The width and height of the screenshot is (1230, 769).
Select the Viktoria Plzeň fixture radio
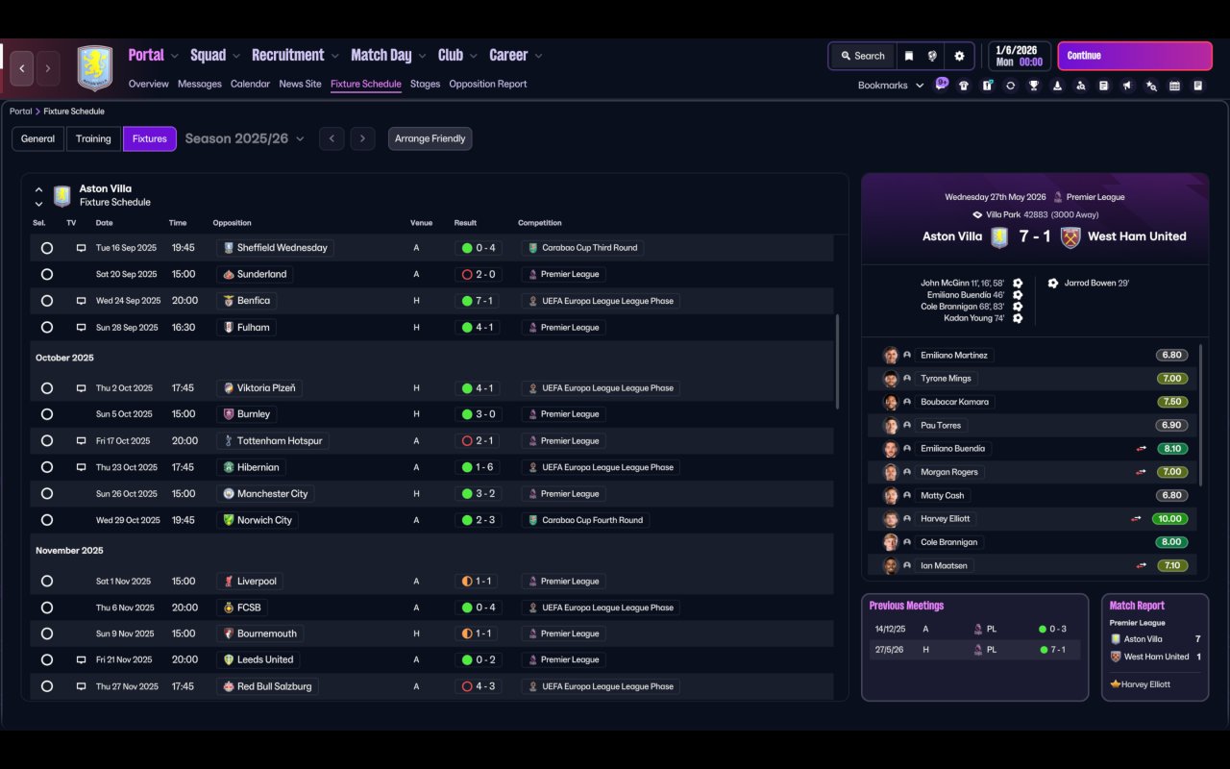pyautogui.click(x=47, y=388)
